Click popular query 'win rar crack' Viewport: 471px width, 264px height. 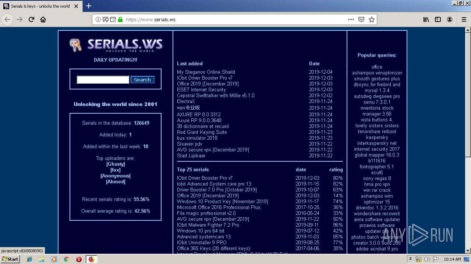pos(377,190)
